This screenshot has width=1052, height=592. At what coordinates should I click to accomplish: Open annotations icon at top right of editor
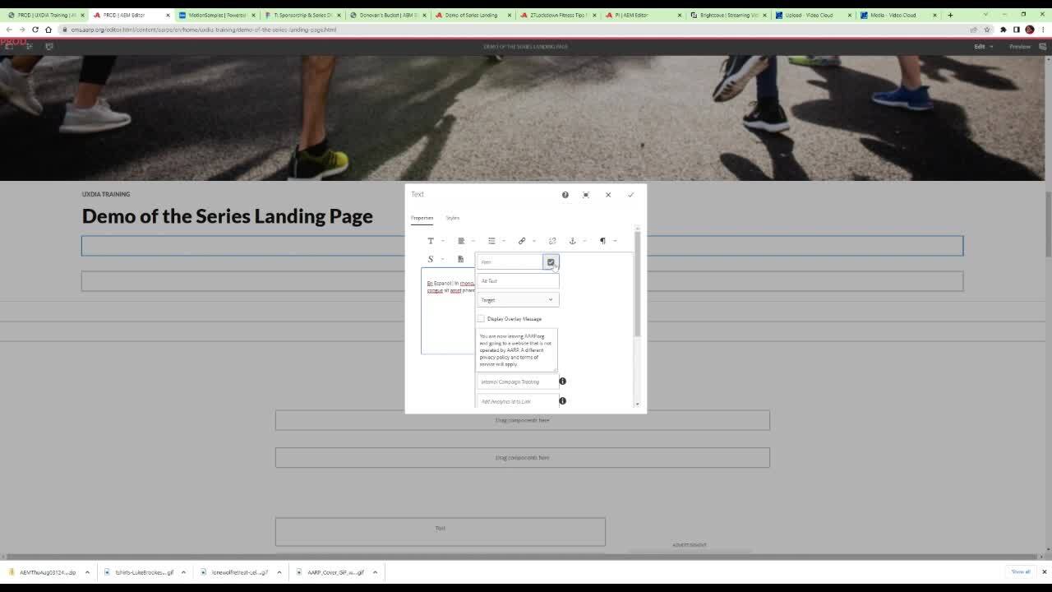click(x=1043, y=47)
